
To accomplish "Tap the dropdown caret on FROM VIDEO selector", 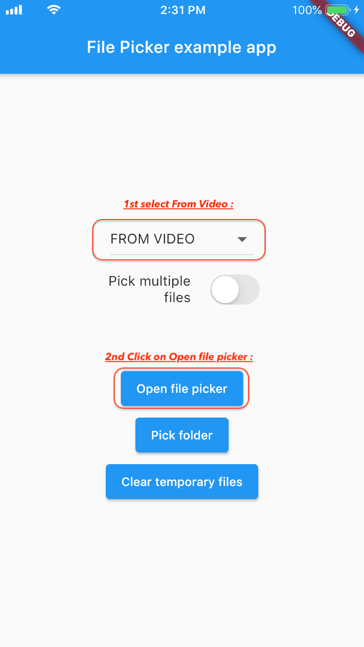I will [x=242, y=239].
